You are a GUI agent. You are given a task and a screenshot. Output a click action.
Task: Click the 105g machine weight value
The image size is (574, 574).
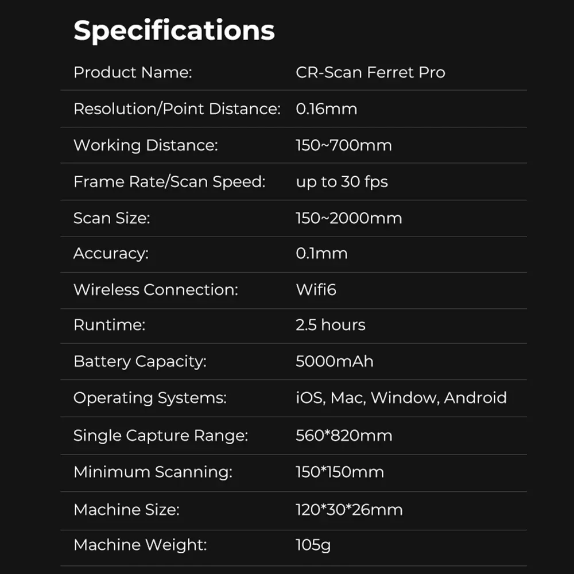(313, 545)
